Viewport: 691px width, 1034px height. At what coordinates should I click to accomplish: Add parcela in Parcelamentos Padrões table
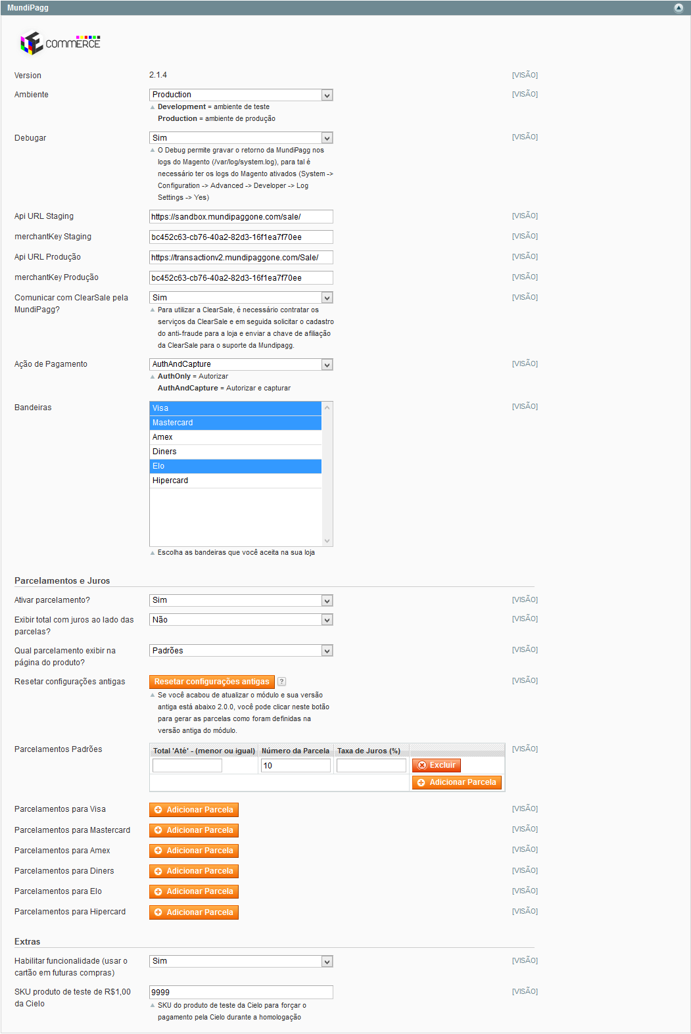(457, 782)
